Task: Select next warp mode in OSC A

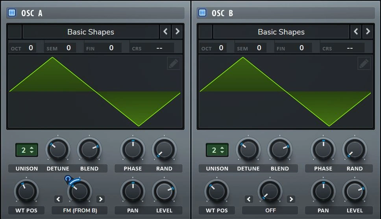Action: point(101,199)
